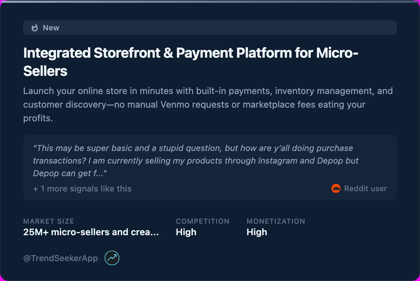Show additional Reddit signals like this
420x281 pixels.
[82, 188]
